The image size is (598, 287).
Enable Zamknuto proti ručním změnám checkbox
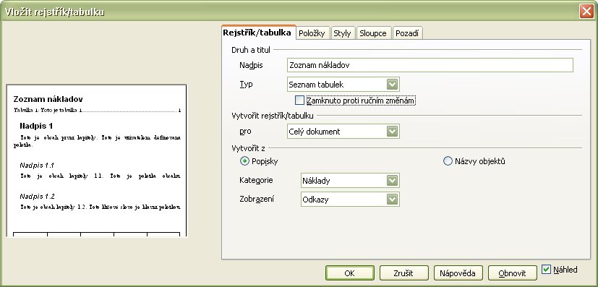(x=300, y=100)
